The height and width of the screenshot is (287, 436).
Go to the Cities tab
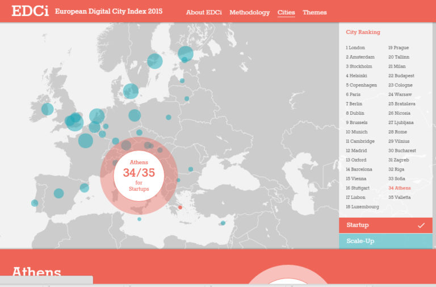coord(286,13)
